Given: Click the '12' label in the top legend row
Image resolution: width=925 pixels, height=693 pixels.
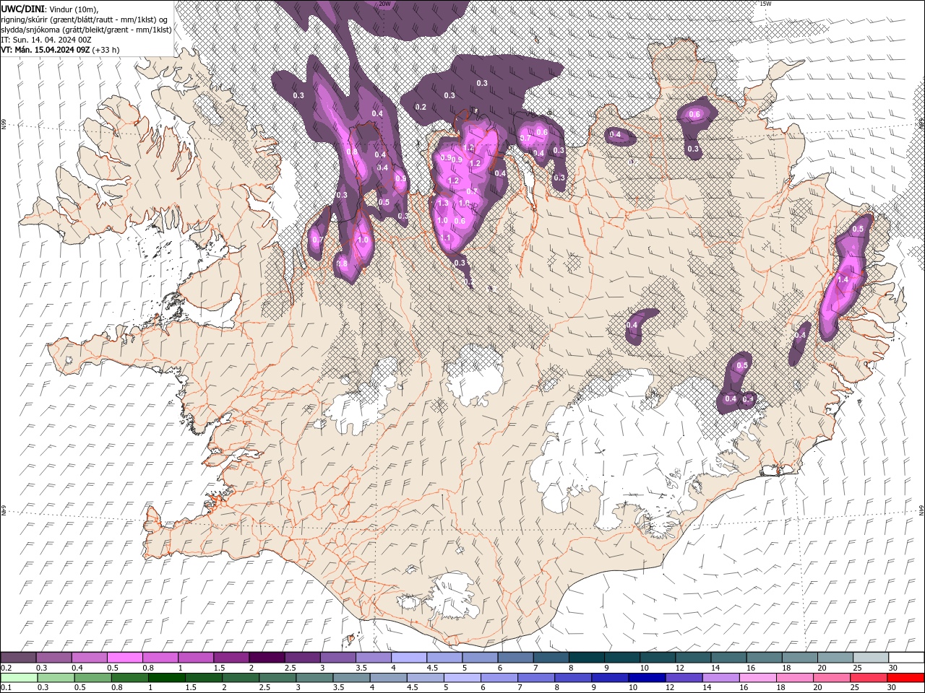Looking at the screenshot, I should point(679,668).
